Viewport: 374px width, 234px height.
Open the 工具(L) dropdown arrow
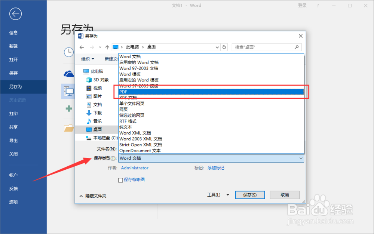(228, 195)
